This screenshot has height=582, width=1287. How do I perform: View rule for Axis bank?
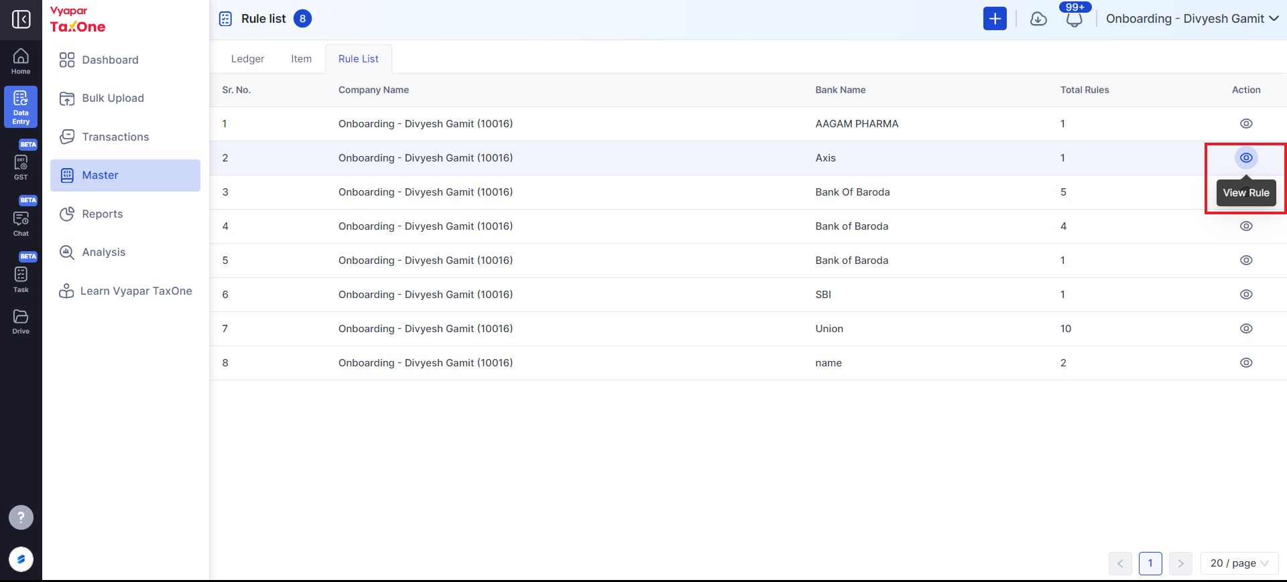click(x=1246, y=158)
